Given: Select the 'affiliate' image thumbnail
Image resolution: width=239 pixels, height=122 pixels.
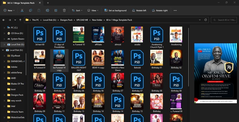Looking at the screenshot, I should (98, 35).
